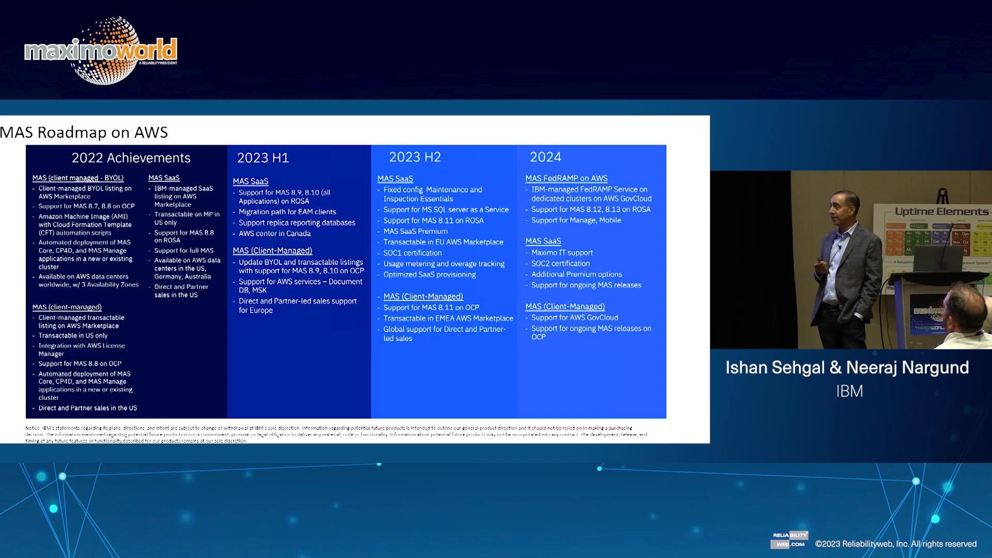Click the "MAS (client managed - BYOL)" subheading

click(78, 178)
